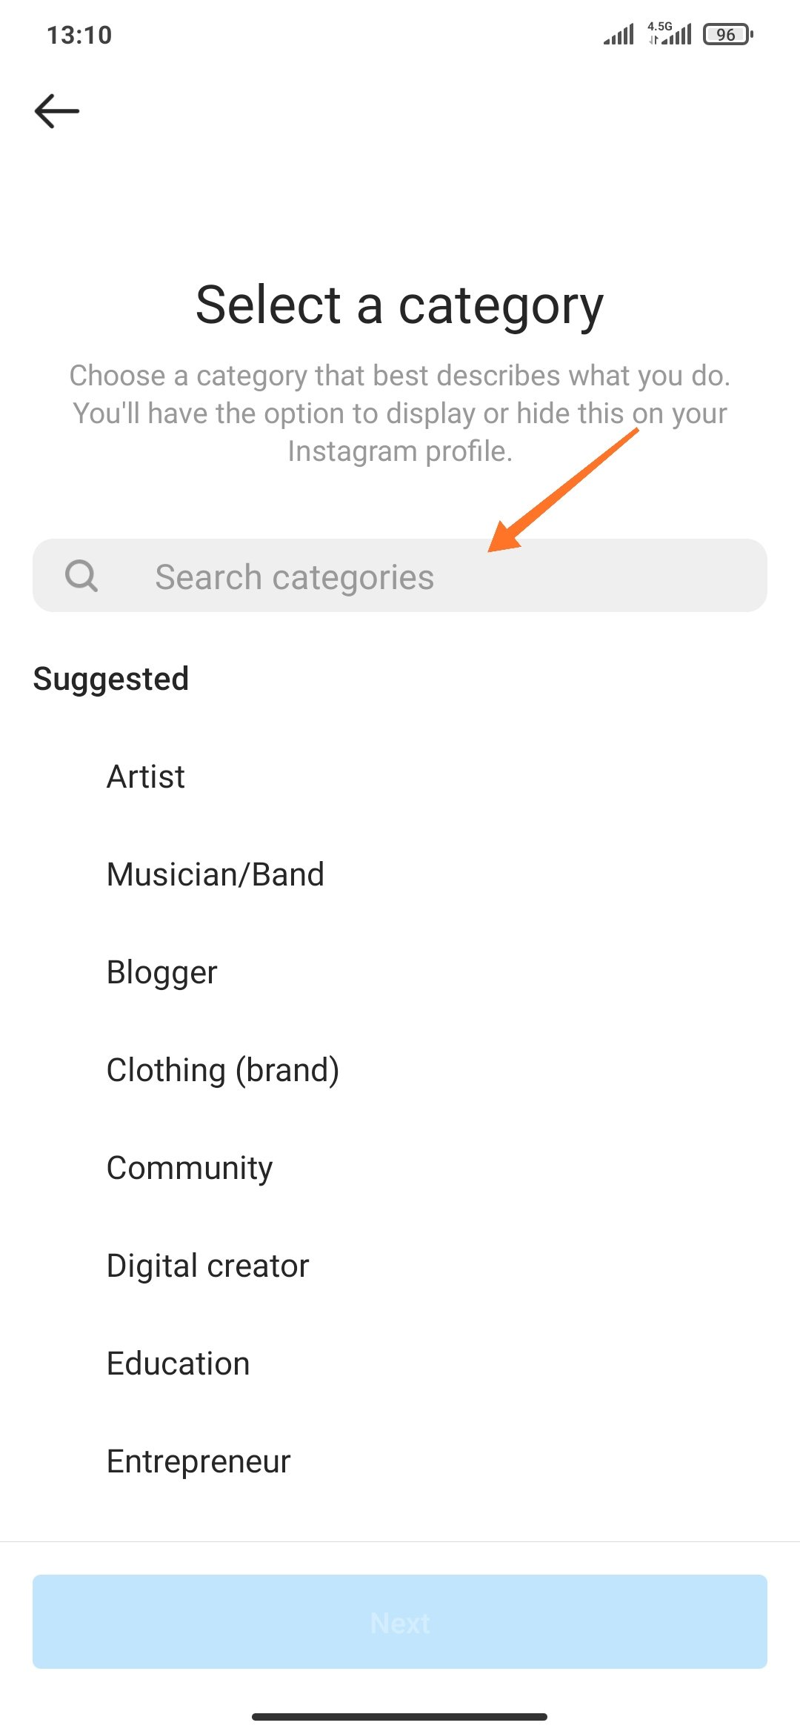
Task: Choose the Musician/Band category
Action: coord(216,874)
